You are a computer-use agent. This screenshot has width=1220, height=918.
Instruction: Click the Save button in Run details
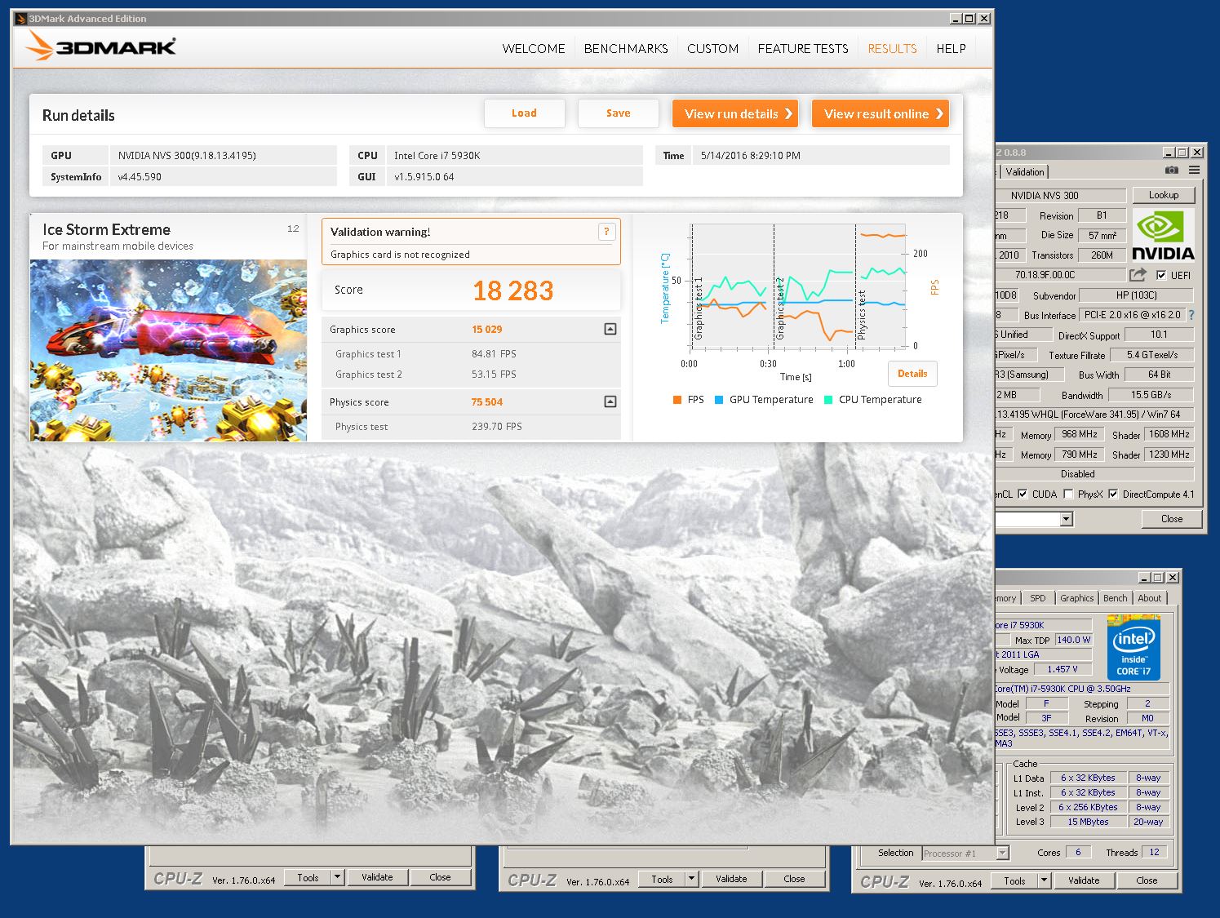coord(618,113)
